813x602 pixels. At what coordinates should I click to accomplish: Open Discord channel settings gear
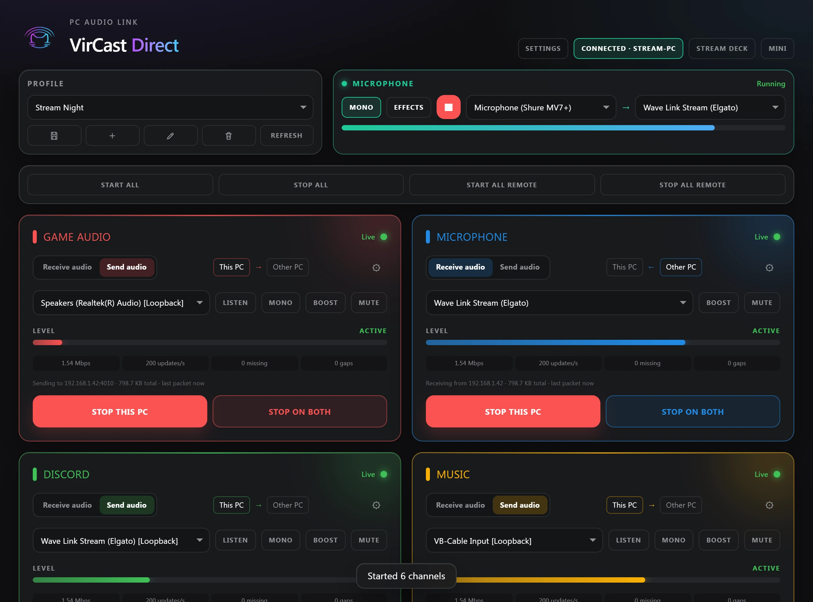pos(376,505)
